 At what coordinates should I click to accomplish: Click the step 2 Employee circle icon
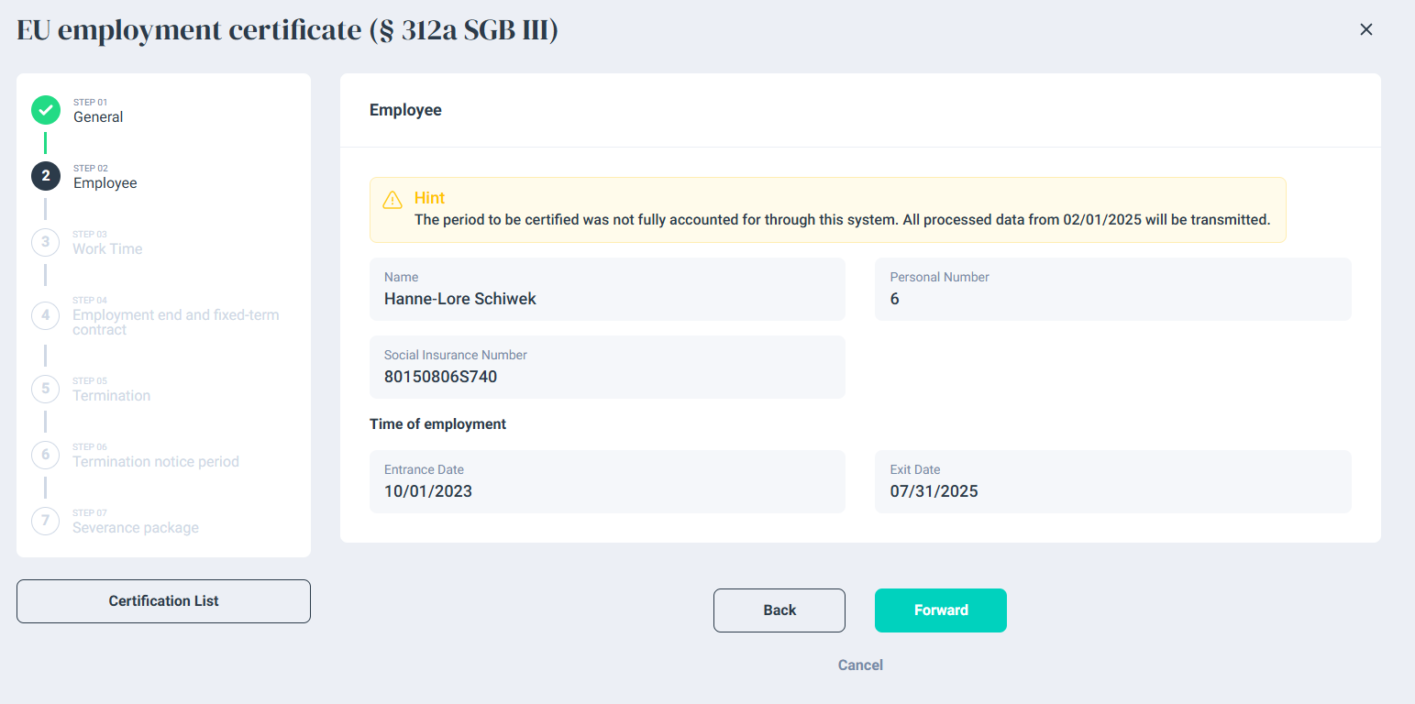pos(46,176)
